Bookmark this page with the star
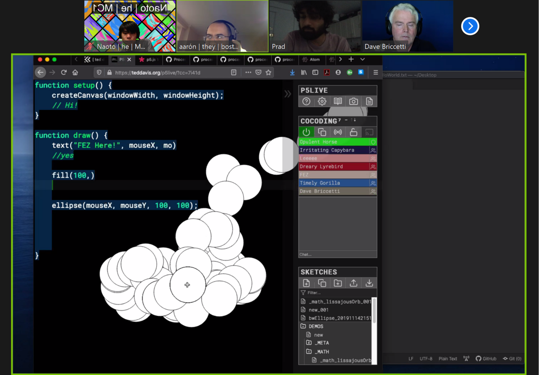This screenshot has width=539, height=375. point(268,72)
